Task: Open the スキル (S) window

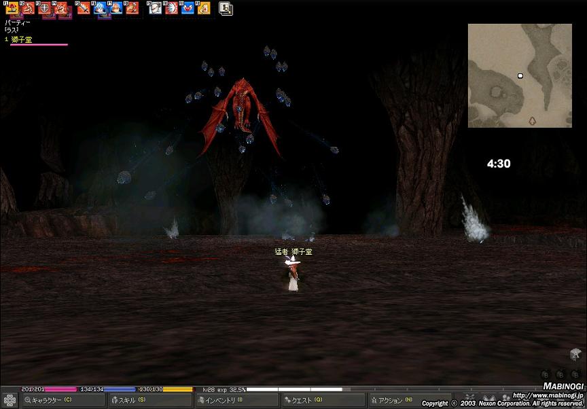Action: coord(150,400)
